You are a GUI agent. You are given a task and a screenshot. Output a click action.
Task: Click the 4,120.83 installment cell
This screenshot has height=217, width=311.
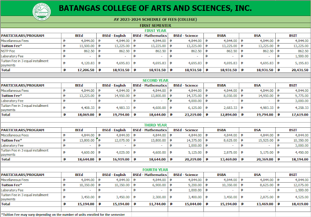(79, 63)
